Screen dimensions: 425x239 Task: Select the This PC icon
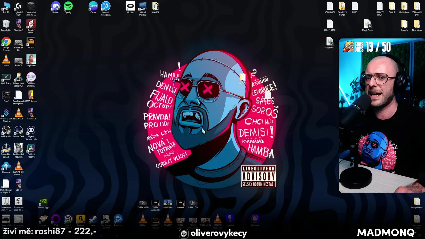pos(6,7)
